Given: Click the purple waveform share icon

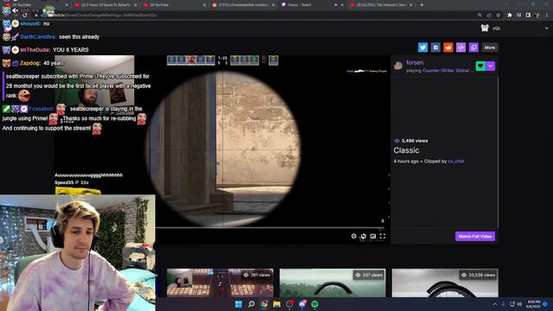Looking at the screenshot, I should 461,48.
